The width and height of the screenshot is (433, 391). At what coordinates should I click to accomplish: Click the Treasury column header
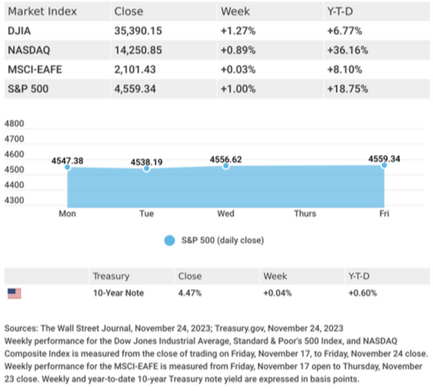(x=111, y=276)
